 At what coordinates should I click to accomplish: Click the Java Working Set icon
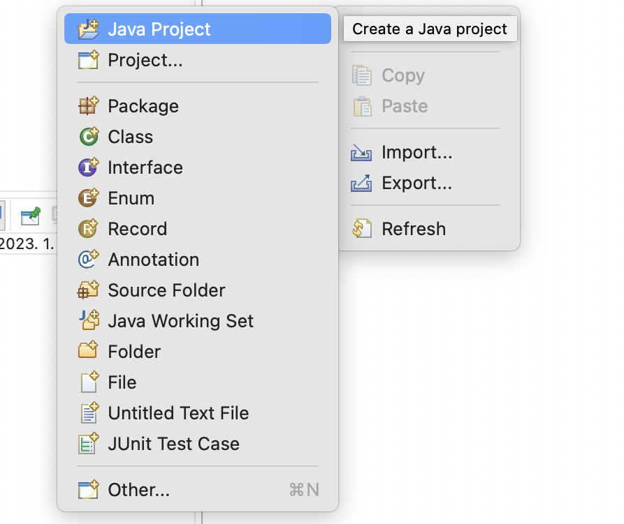[89, 321]
